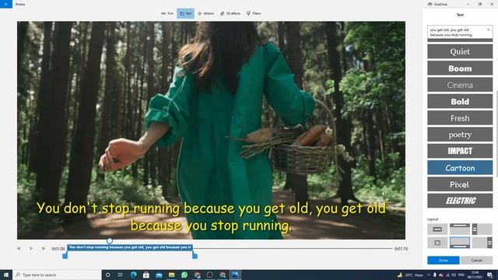
Task: Open the Action Center notifications
Action: pyautogui.click(x=490, y=275)
